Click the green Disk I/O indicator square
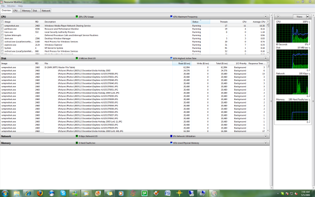This screenshot has height=197, width=315. point(77,58)
